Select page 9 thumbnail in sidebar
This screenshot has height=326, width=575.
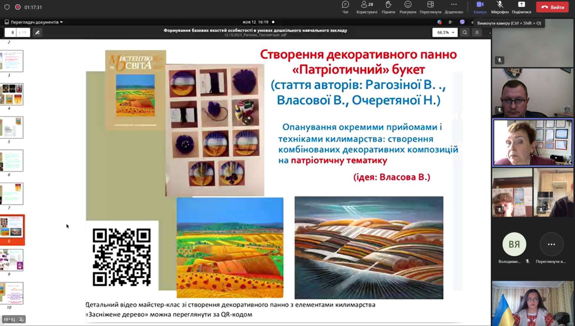(12, 260)
